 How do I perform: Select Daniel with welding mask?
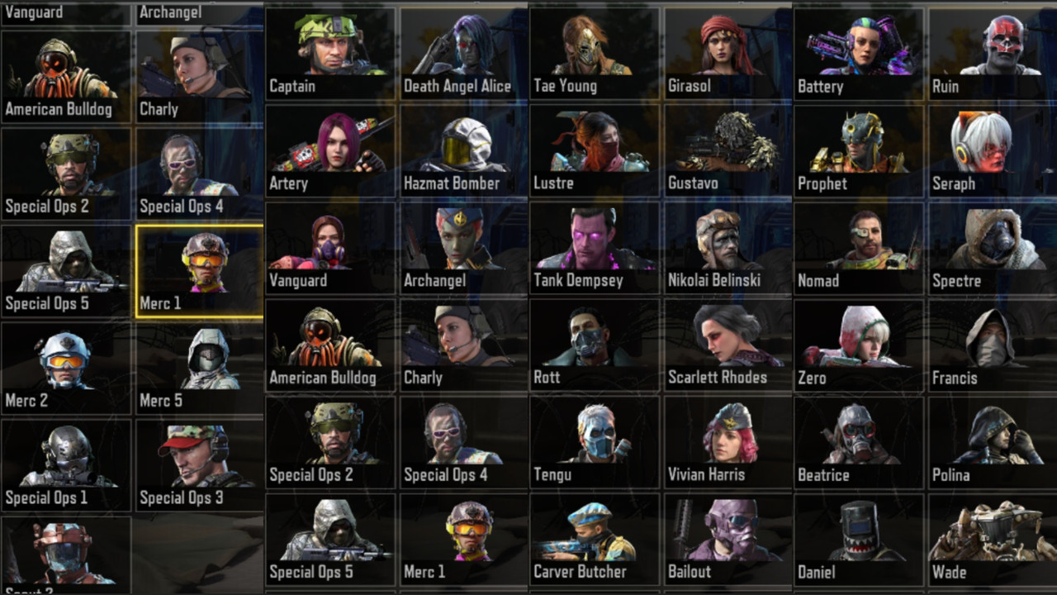pyautogui.click(x=859, y=540)
